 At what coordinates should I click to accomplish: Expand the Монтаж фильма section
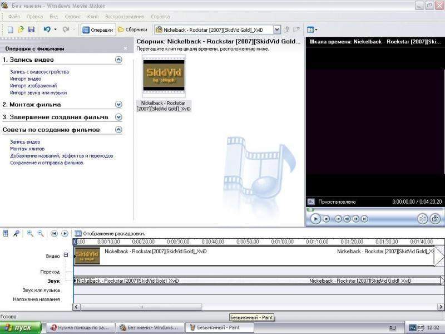[118, 105]
